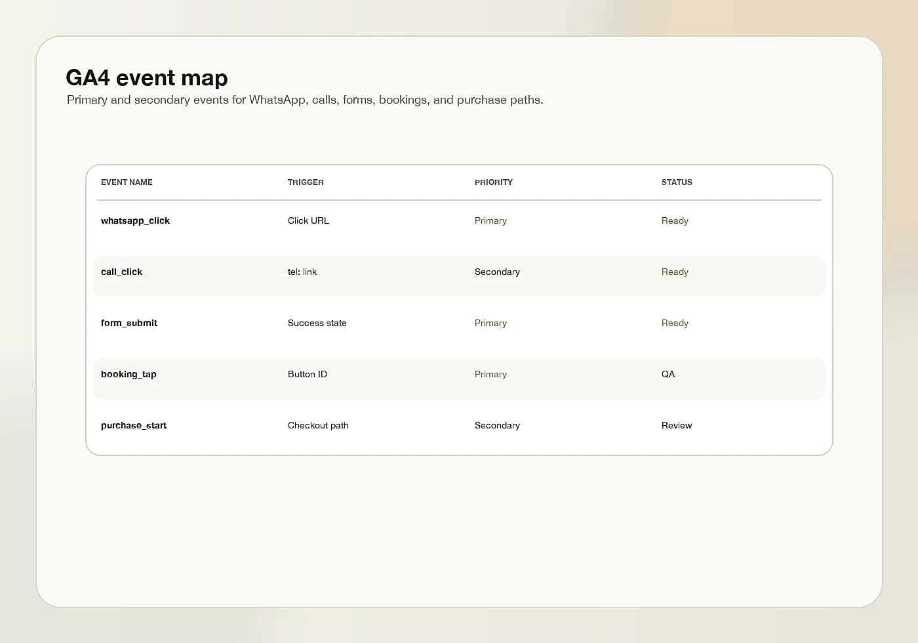Click Primary priority in form_submit row

click(x=490, y=323)
